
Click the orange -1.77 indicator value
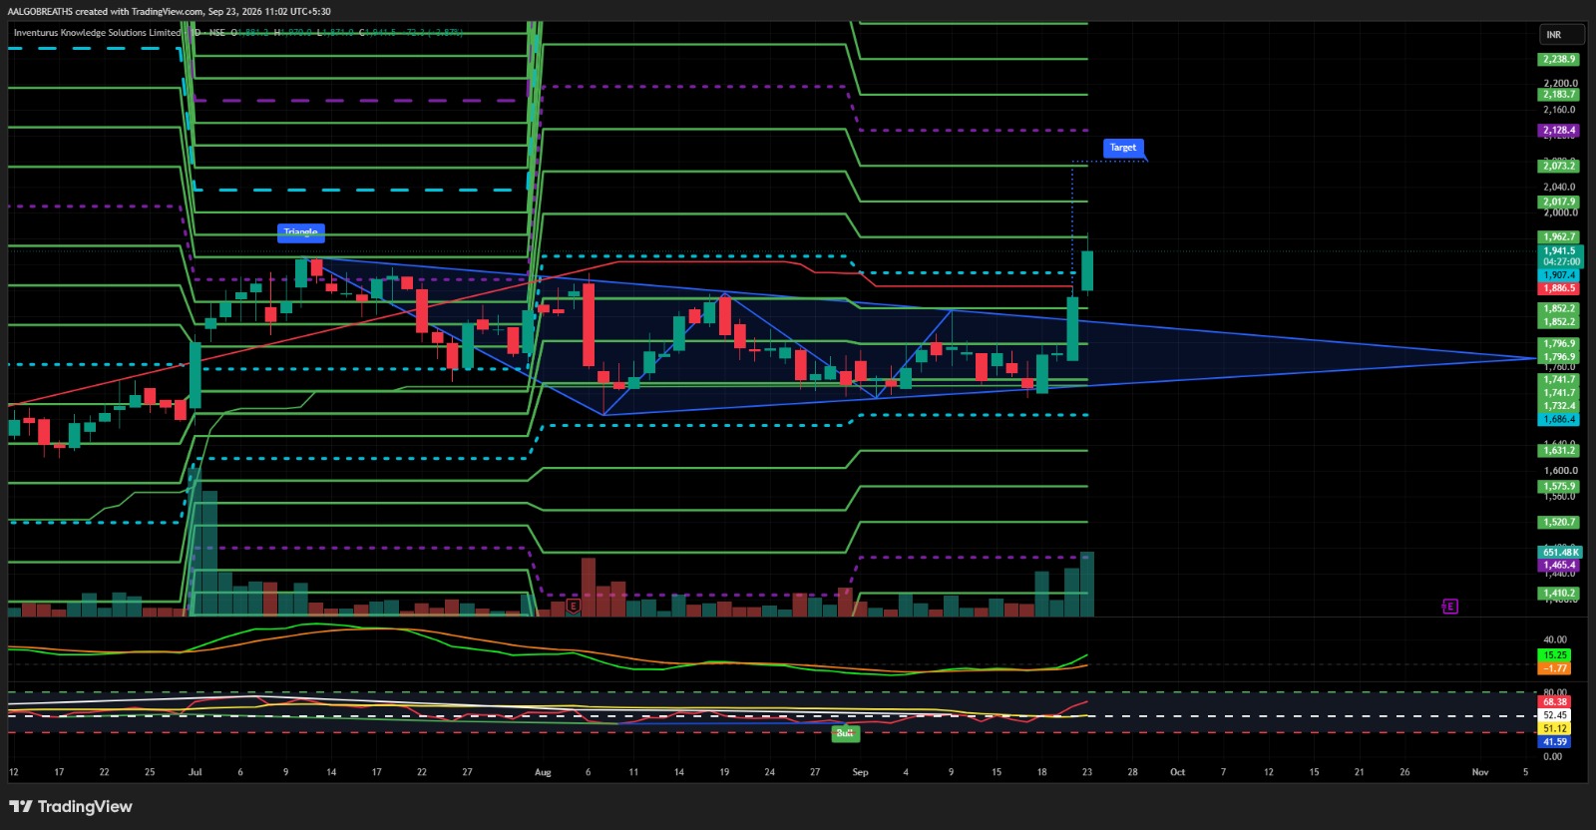coord(1555,668)
